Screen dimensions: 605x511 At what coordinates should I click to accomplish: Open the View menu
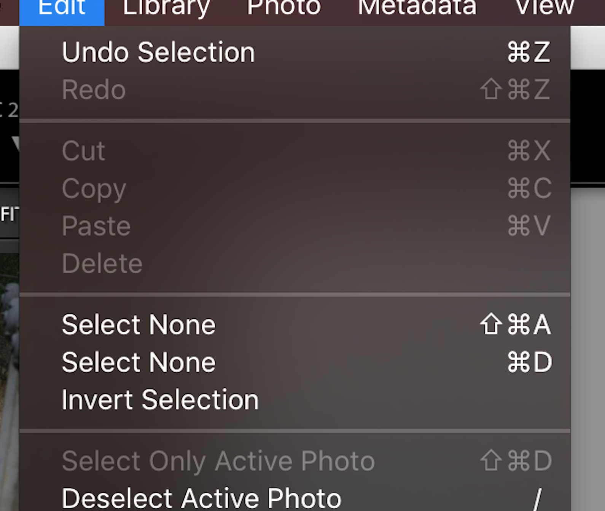[544, 8]
